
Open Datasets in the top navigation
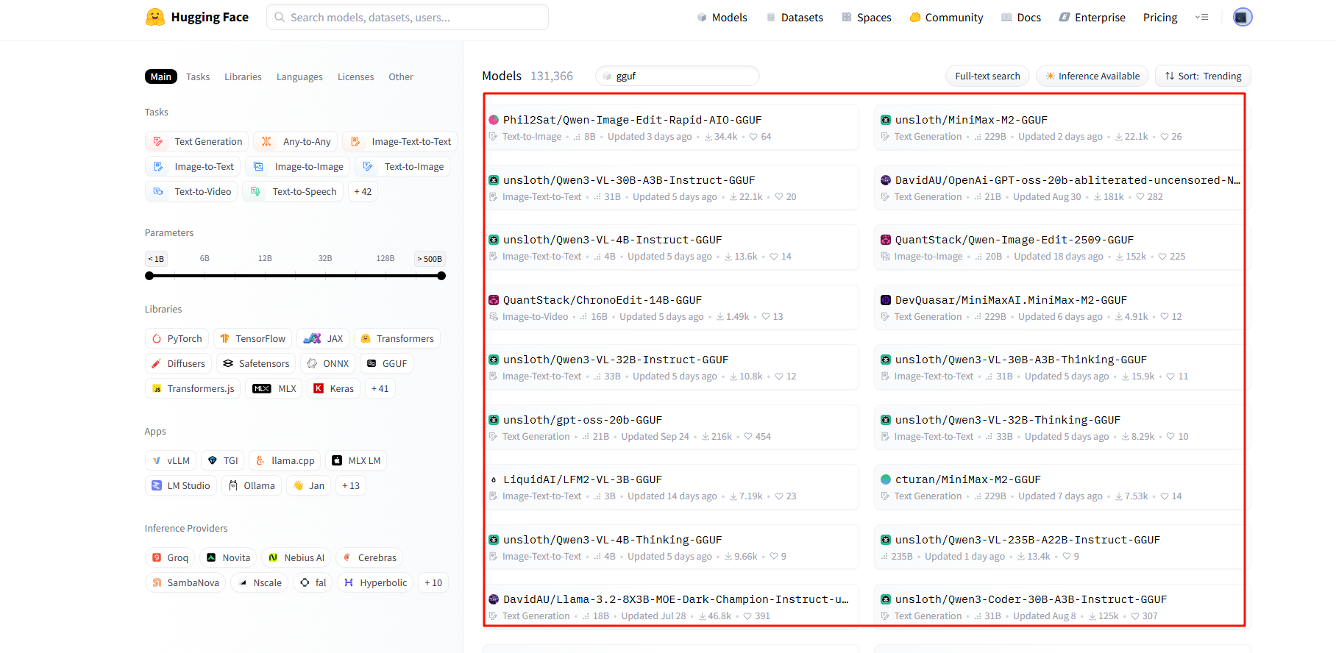[795, 18]
